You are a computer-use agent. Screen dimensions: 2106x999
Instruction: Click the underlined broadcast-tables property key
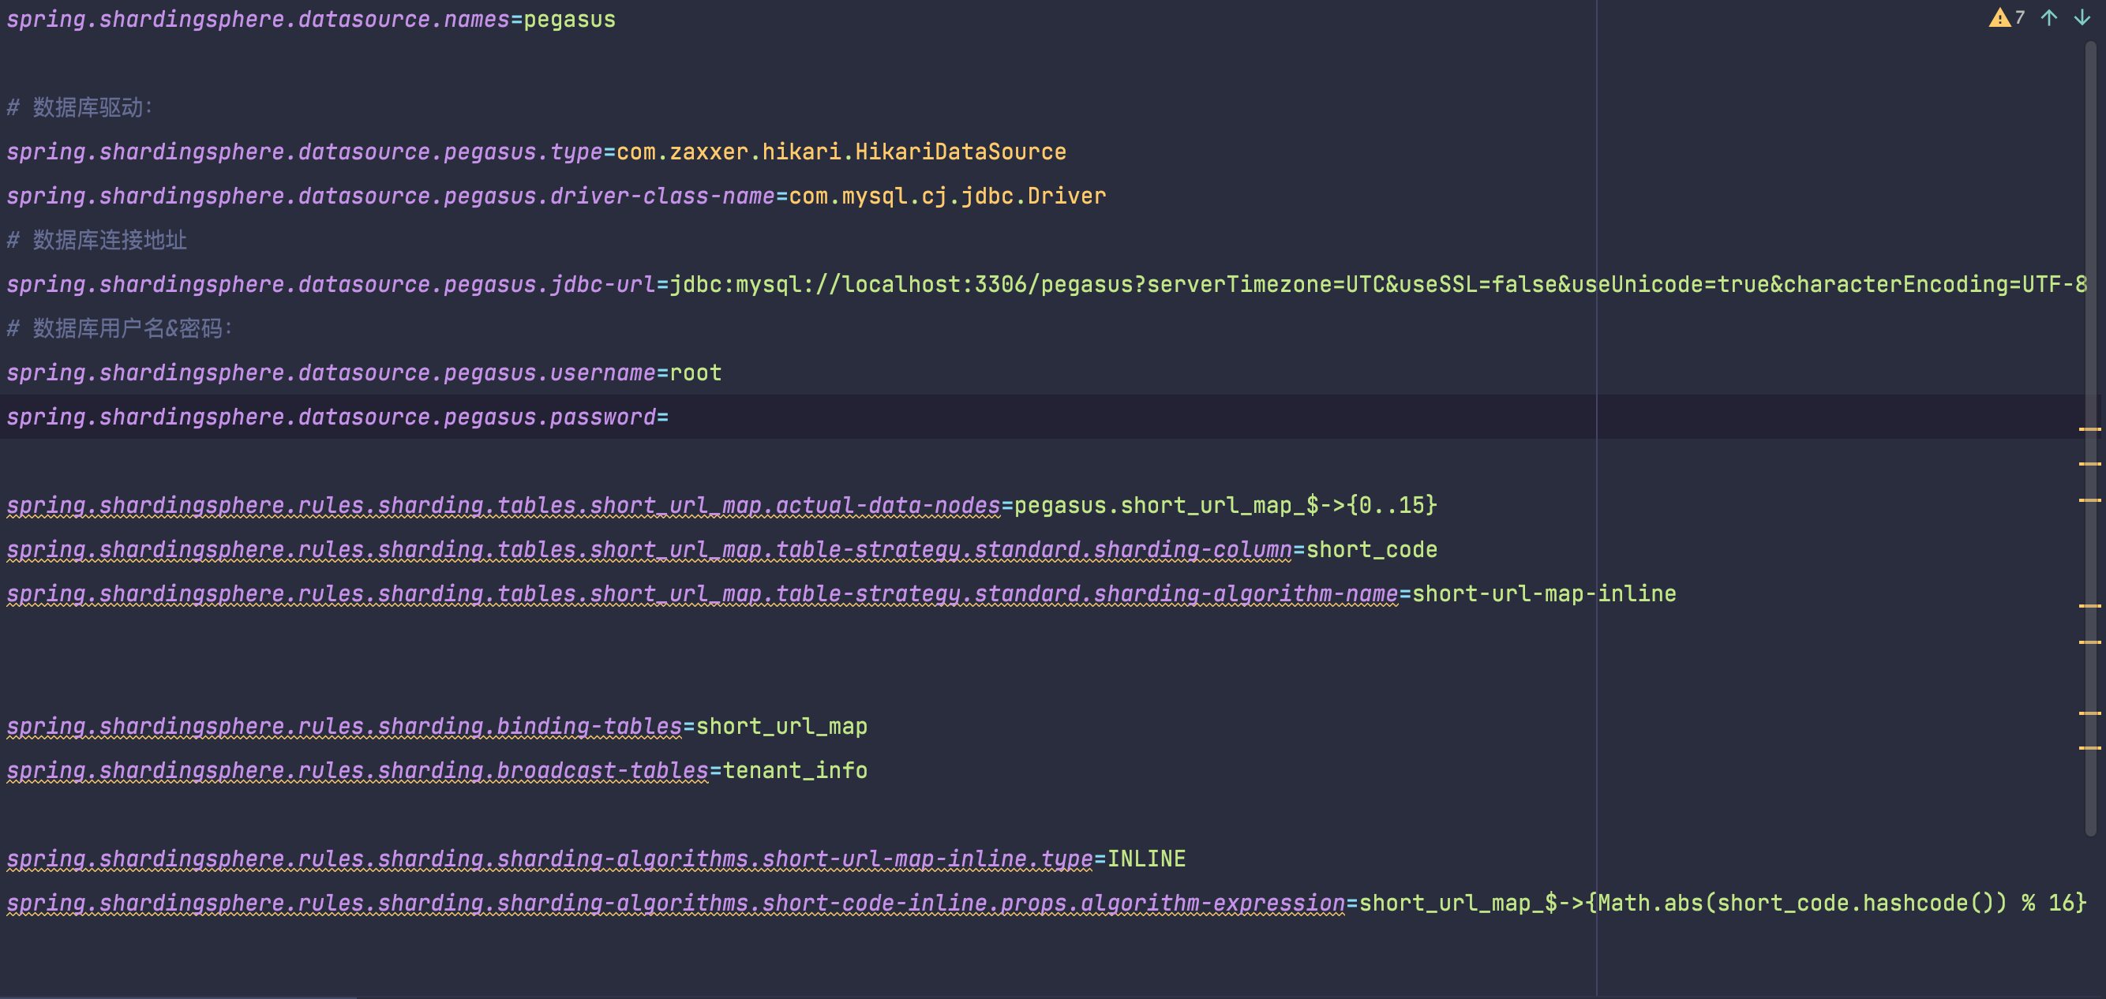602,771
